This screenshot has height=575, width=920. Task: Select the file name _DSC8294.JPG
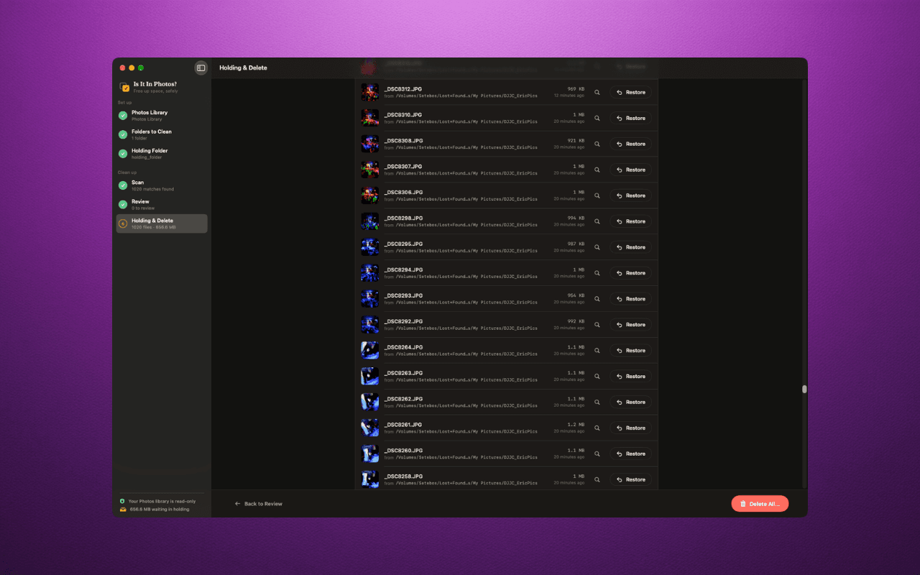[x=403, y=270]
